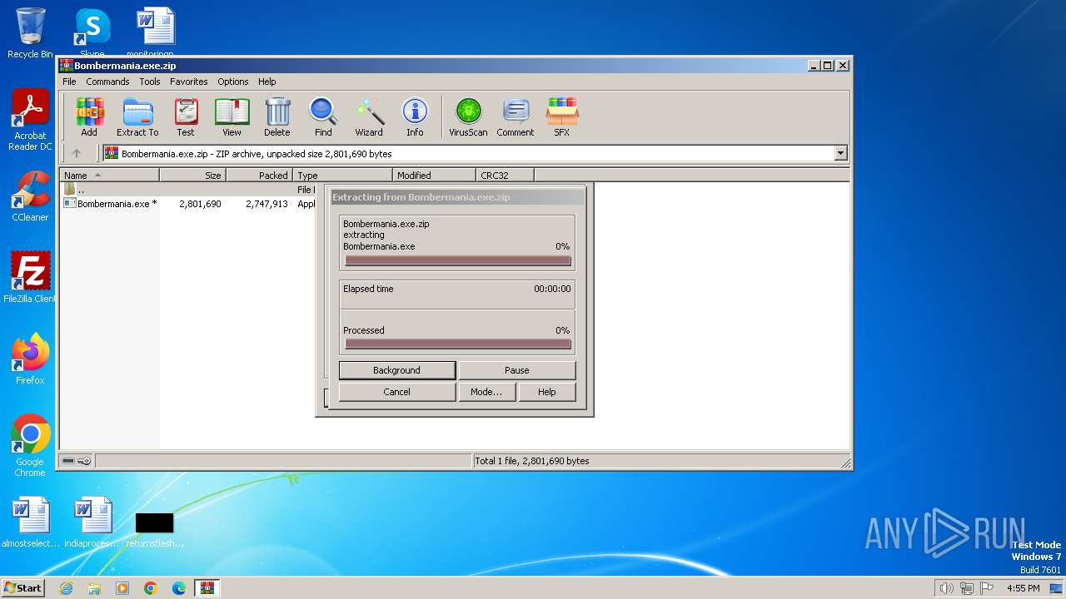Sort by Size column header

click(193, 176)
